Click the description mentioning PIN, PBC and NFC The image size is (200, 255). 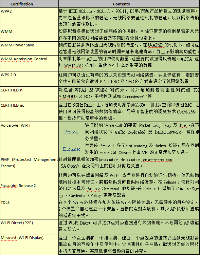click(x=129, y=79)
